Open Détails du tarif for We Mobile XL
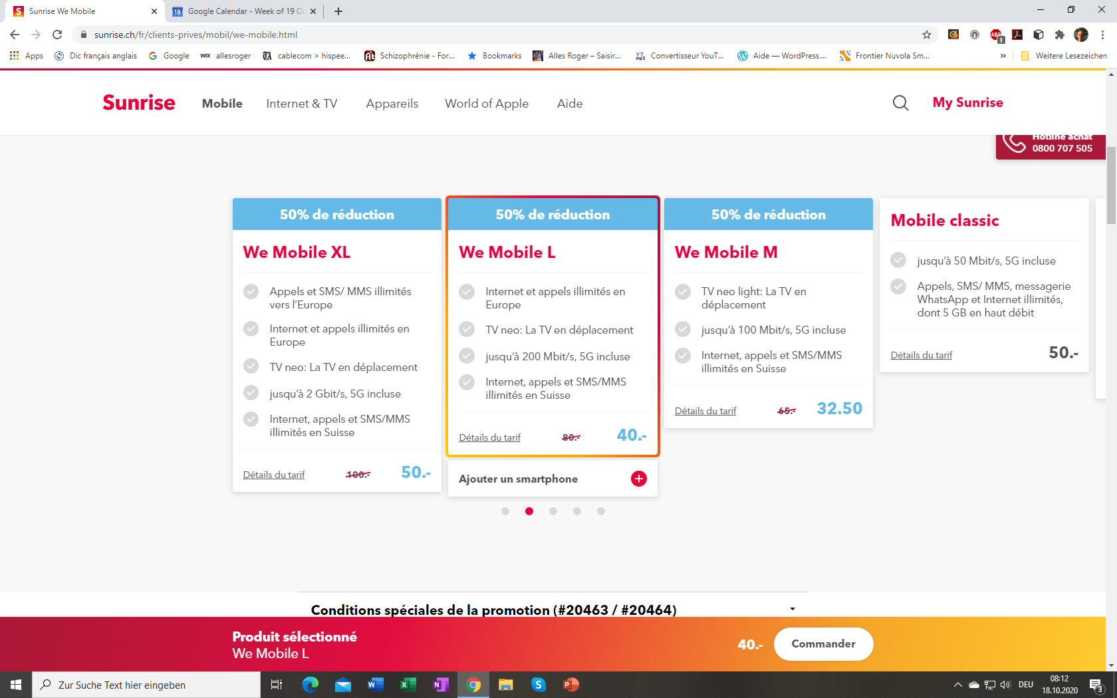The image size is (1117, 698). coord(274,475)
